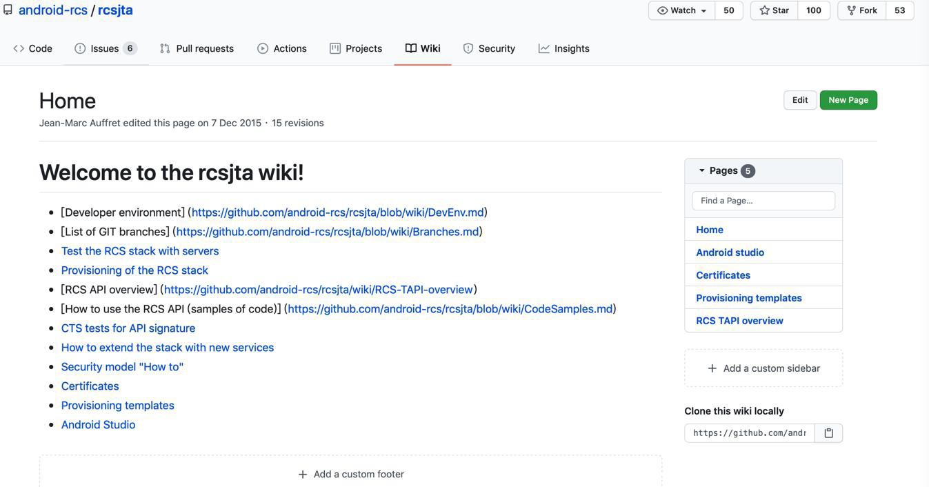The image size is (929, 487).
Task: Open the DevEnv.md URL link
Action: coord(338,212)
